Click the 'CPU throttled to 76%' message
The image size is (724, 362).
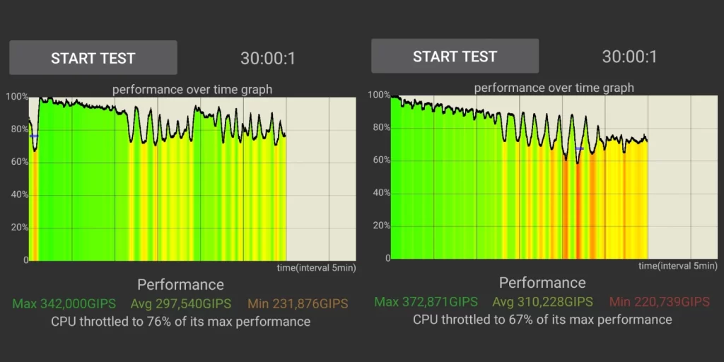pyautogui.click(x=181, y=322)
